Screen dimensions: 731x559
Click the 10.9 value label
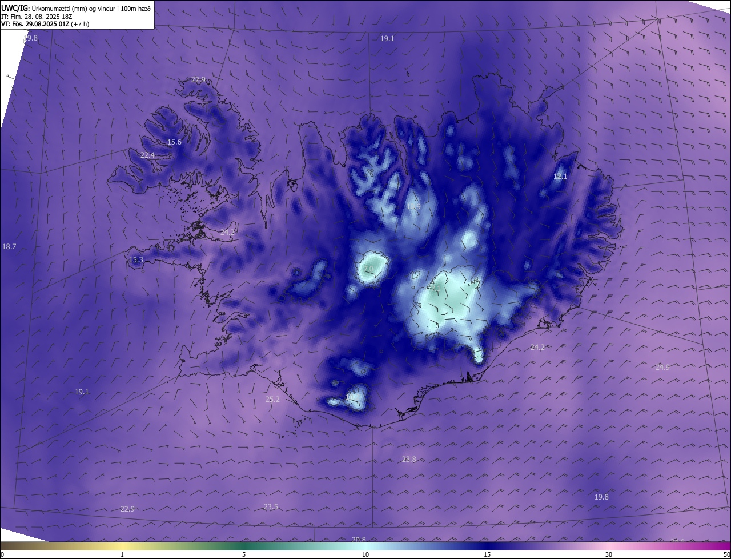(413, 207)
